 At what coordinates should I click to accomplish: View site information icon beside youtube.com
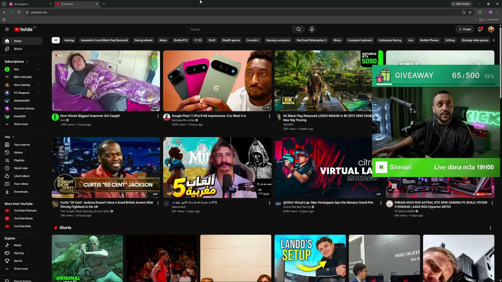(27, 13)
